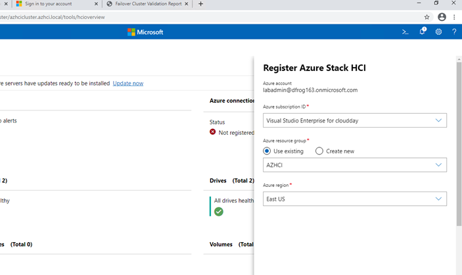This screenshot has width=462, height=275.
Task: Open the PowerShell console icon
Action: (405, 32)
